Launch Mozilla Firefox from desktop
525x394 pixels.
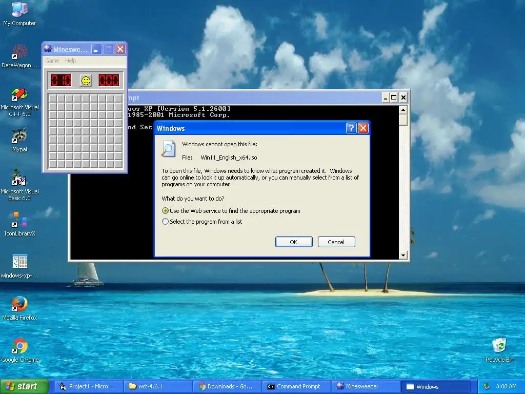[x=19, y=308]
